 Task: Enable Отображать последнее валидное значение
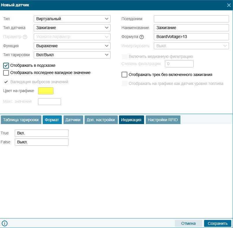coord(6,73)
